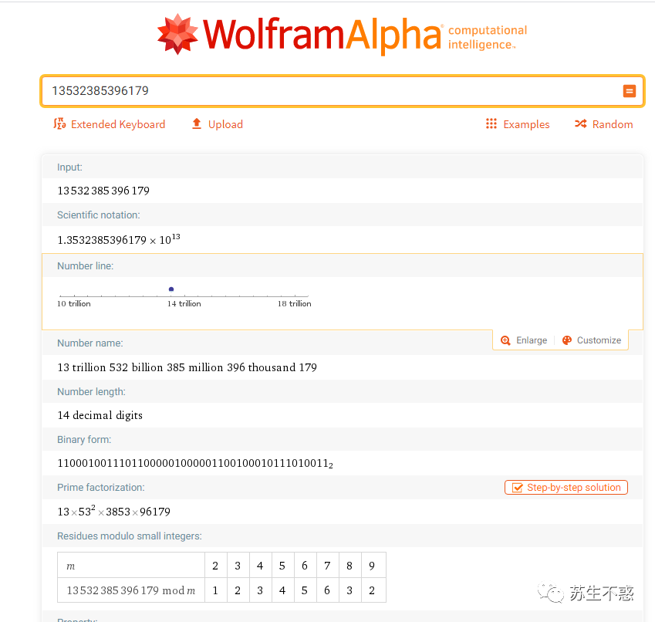Viewport: 655px width, 622px height.
Task: Open the Examples page
Action: pyautogui.click(x=518, y=124)
